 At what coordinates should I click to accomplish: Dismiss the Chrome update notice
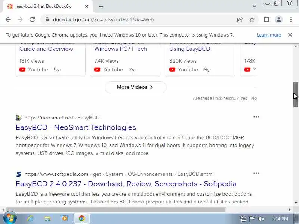tap(290, 35)
